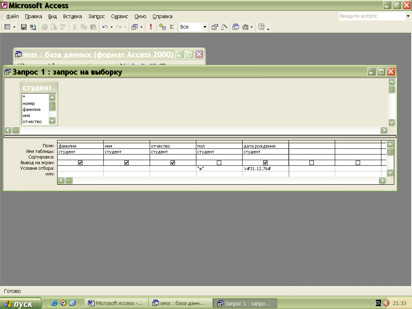This screenshot has height=309, width=412.
Task: Click the 'Введите вопрос' help input field
Action: (x=372, y=16)
